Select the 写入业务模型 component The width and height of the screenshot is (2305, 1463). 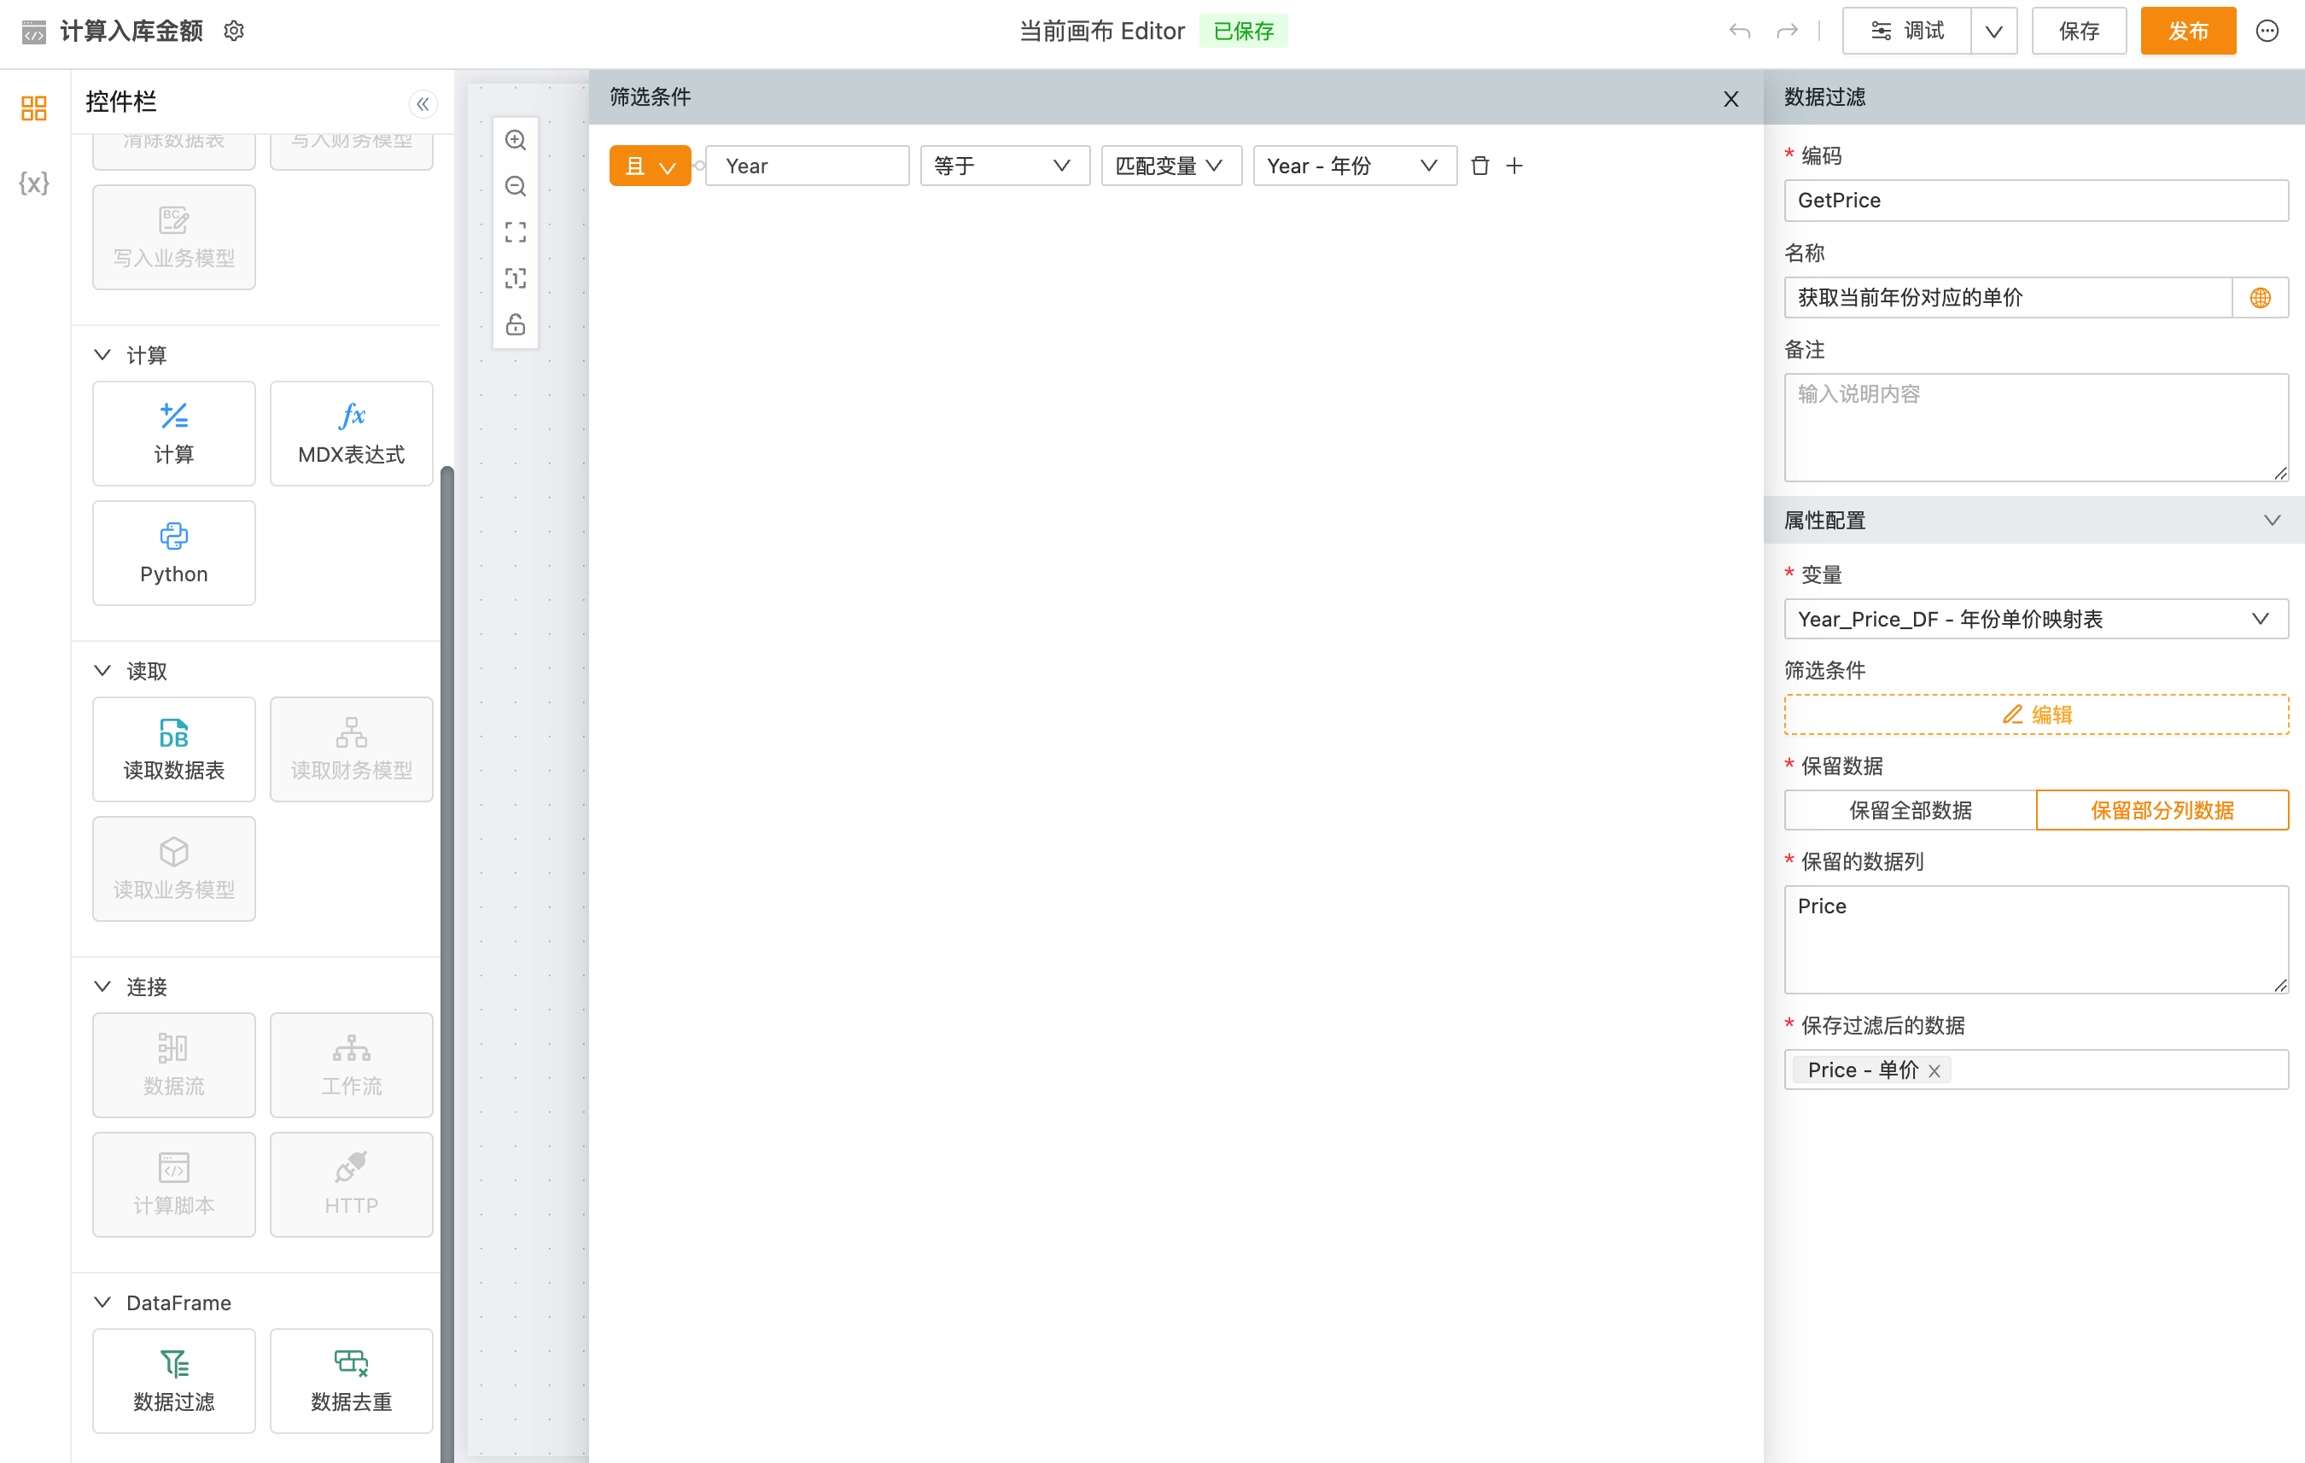click(x=173, y=237)
